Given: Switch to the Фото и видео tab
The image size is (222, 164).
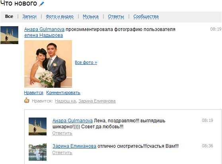Looking at the screenshot, I should point(60,17).
